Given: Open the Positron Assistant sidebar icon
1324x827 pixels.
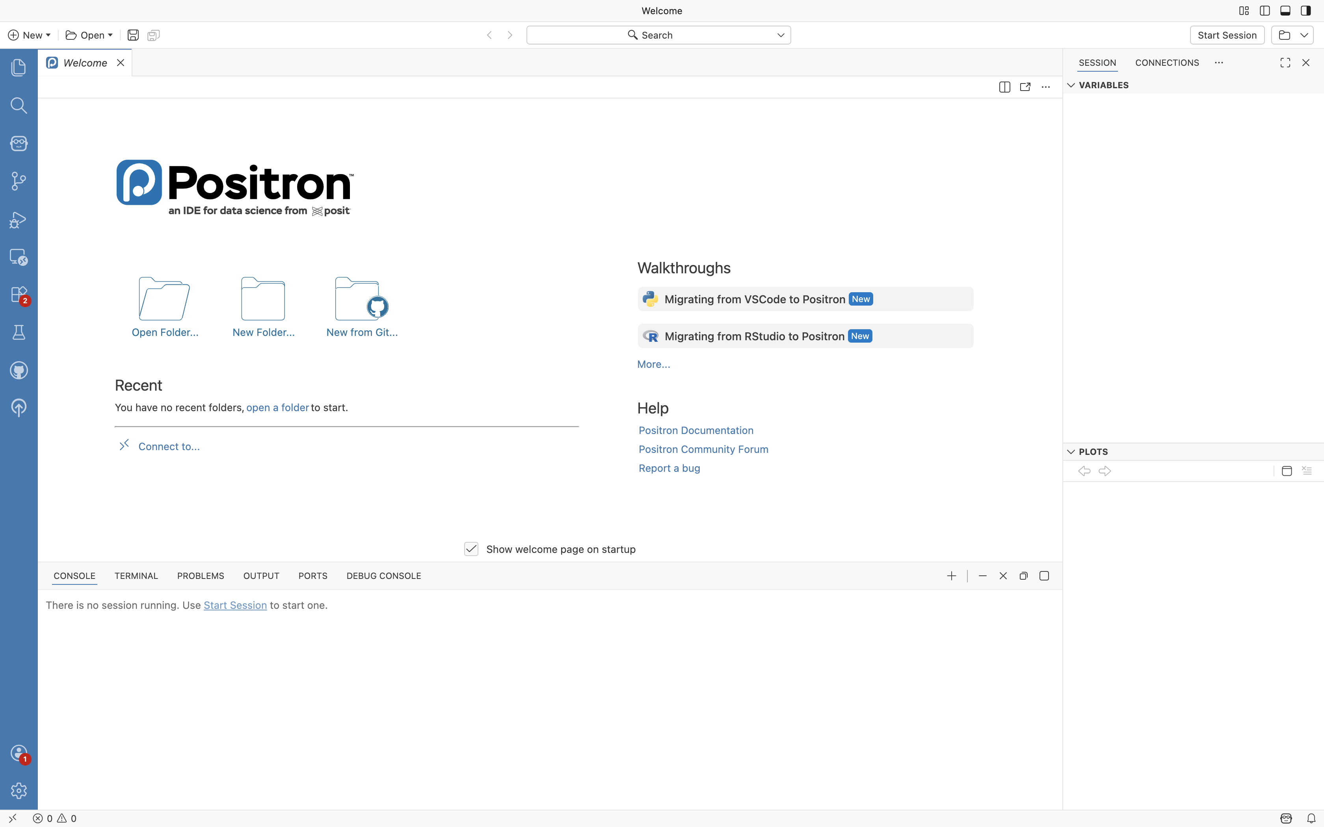Looking at the screenshot, I should point(19,143).
